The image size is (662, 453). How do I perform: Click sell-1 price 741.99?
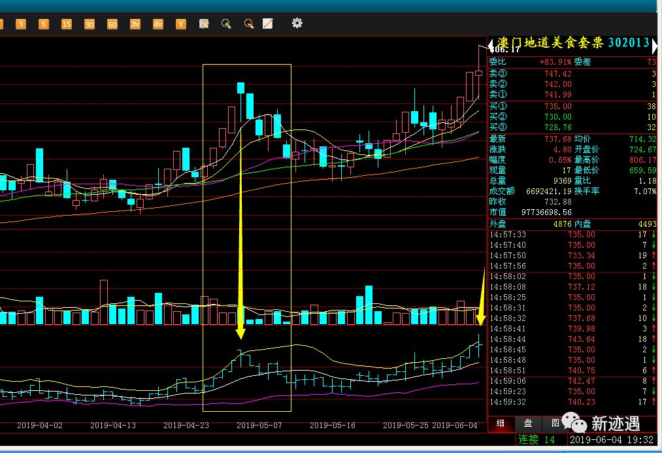click(557, 95)
